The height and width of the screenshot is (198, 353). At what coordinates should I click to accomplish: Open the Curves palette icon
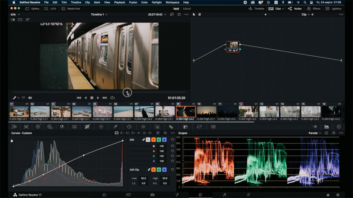coord(87,126)
